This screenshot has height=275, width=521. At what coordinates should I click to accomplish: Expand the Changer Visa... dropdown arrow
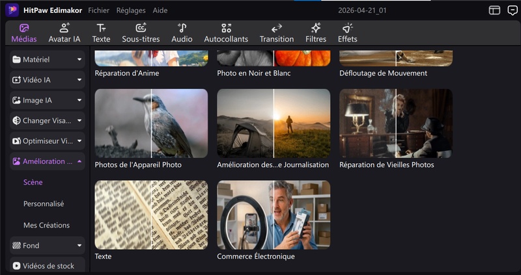79,121
